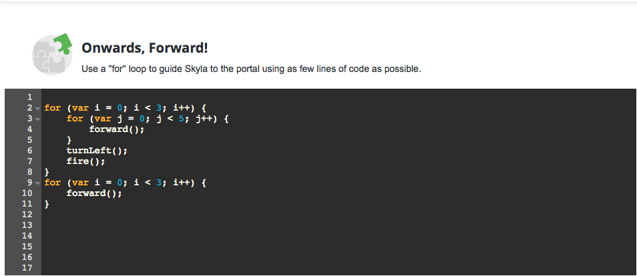Fold the nested j loop on line 3
637x276 pixels.
coord(38,119)
